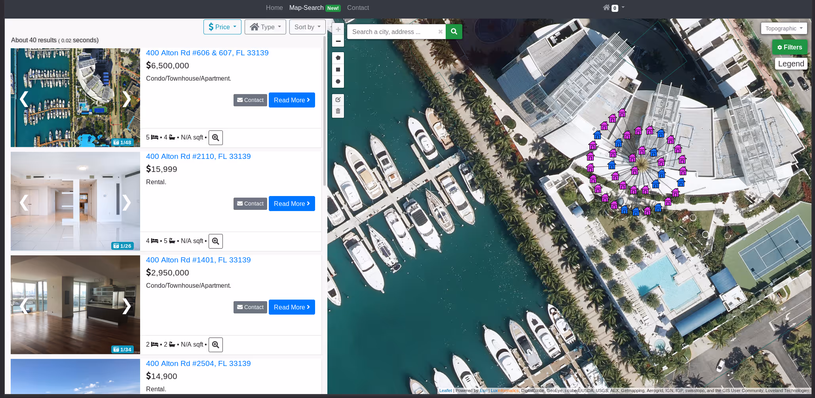Select the draw polygon map tool

pyautogui.click(x=338, y=58)
